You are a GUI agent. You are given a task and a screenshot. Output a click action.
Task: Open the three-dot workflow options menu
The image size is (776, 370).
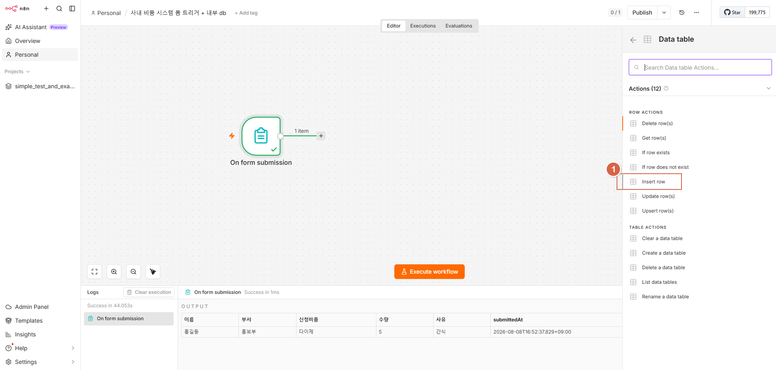(696, 13)
